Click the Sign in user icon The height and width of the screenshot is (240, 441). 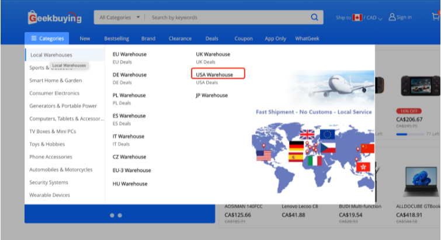[x=392, y=18]
